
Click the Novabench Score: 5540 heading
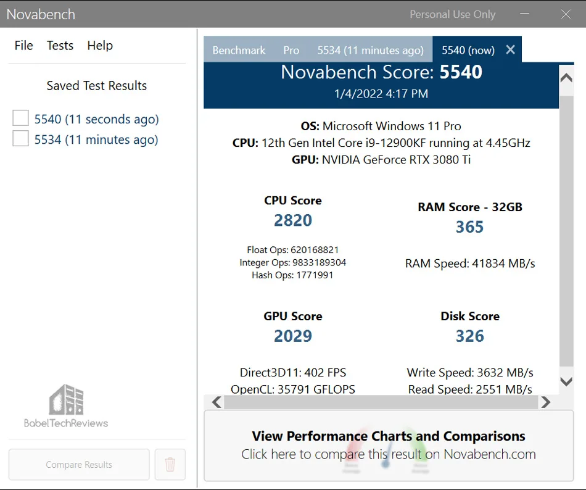tap(381, 72)
